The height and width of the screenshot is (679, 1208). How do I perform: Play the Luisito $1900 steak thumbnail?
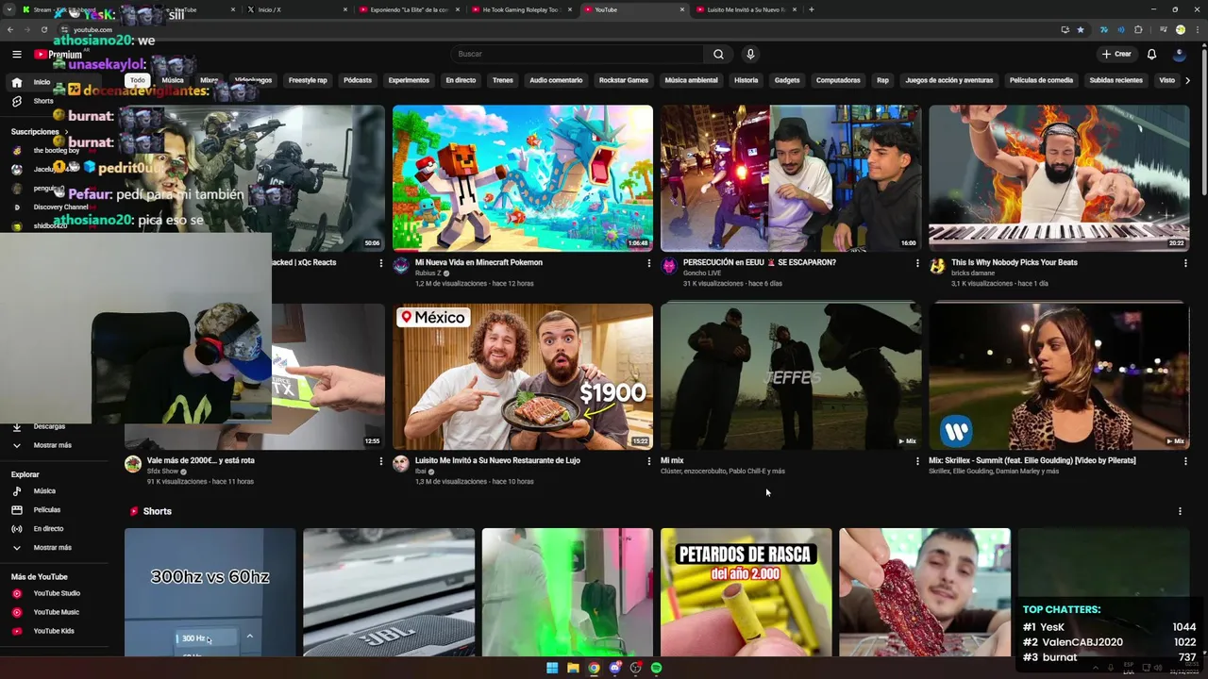(523, 376)
